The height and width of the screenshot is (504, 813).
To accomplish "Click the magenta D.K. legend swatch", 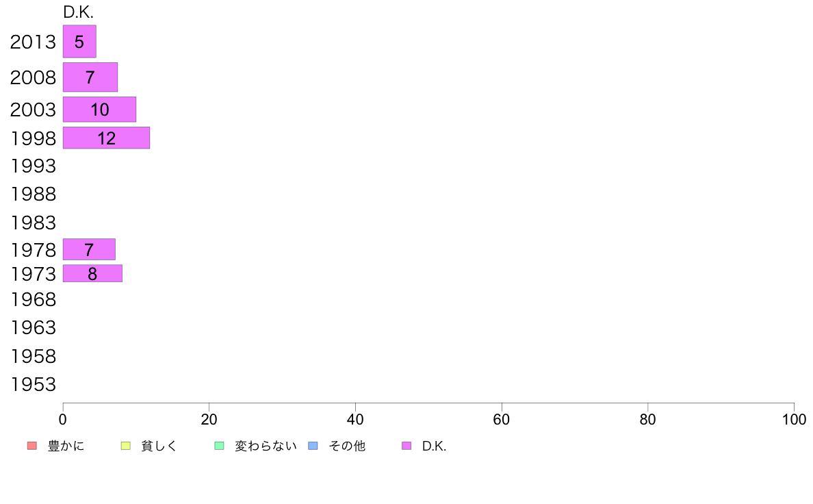I will 406,446.
